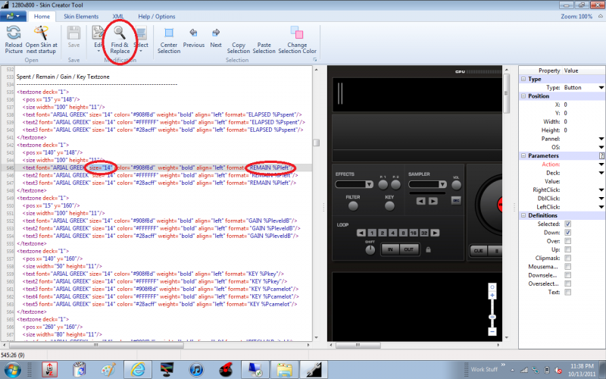Click the KEY knob in preview
Viewport: 606px width, 379px height.
pyautogui.click(x=389, y=206)
